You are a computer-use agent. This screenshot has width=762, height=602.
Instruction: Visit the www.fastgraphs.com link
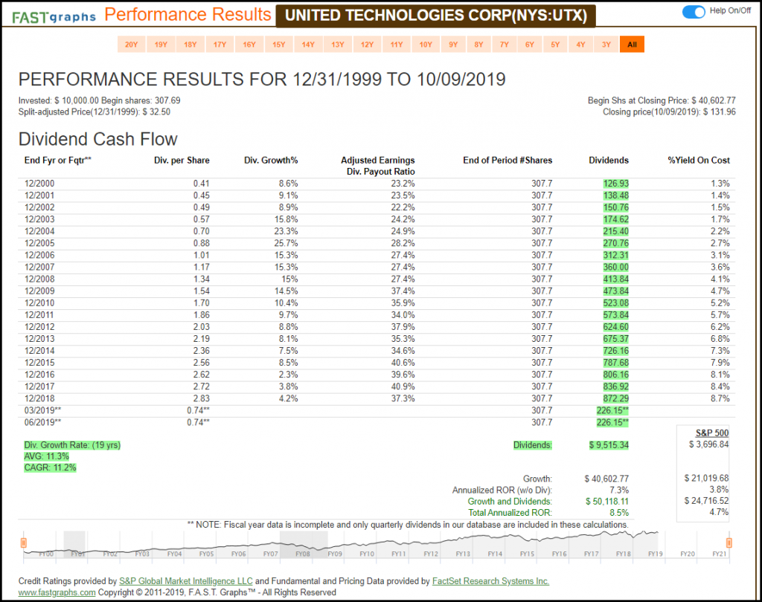[57, 592]
